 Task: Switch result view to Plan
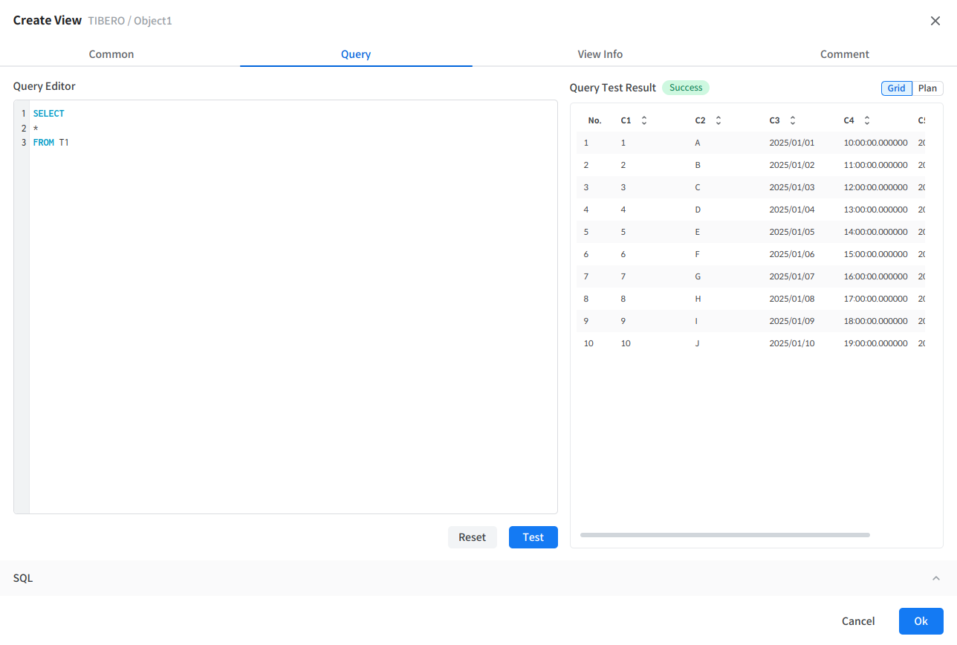(x=927, y=88)
